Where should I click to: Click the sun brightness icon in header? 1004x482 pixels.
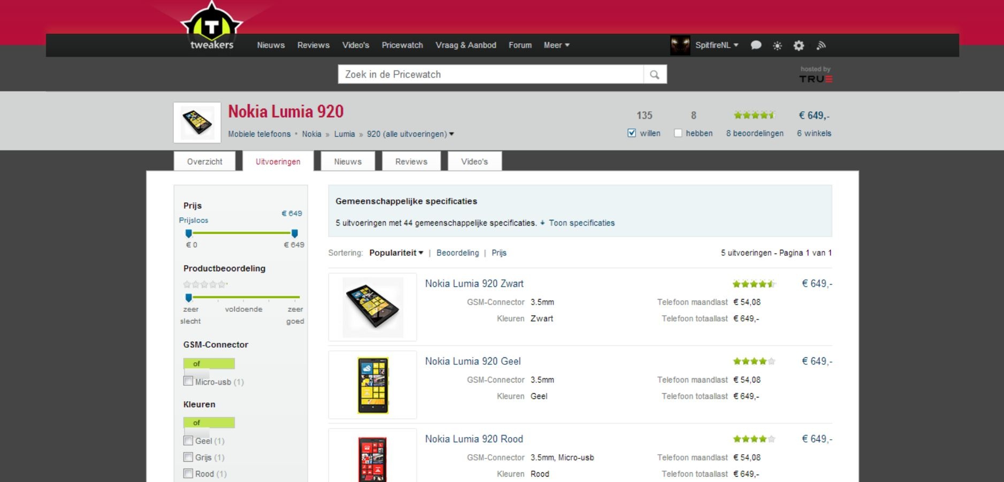(x=777, y=46)
